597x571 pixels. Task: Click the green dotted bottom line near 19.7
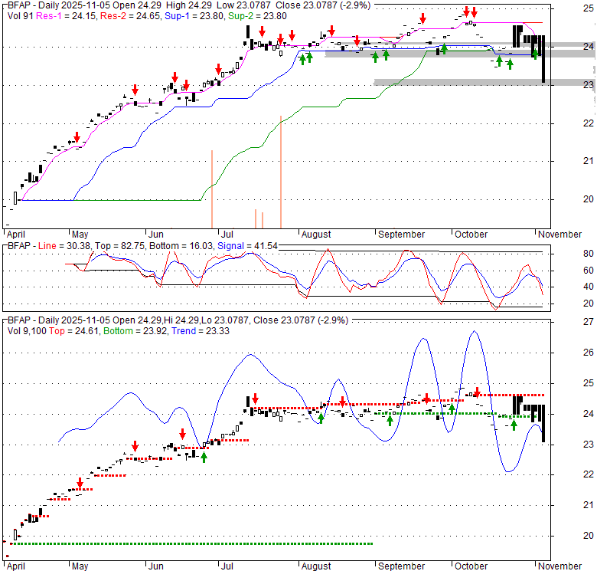[191, 543]
